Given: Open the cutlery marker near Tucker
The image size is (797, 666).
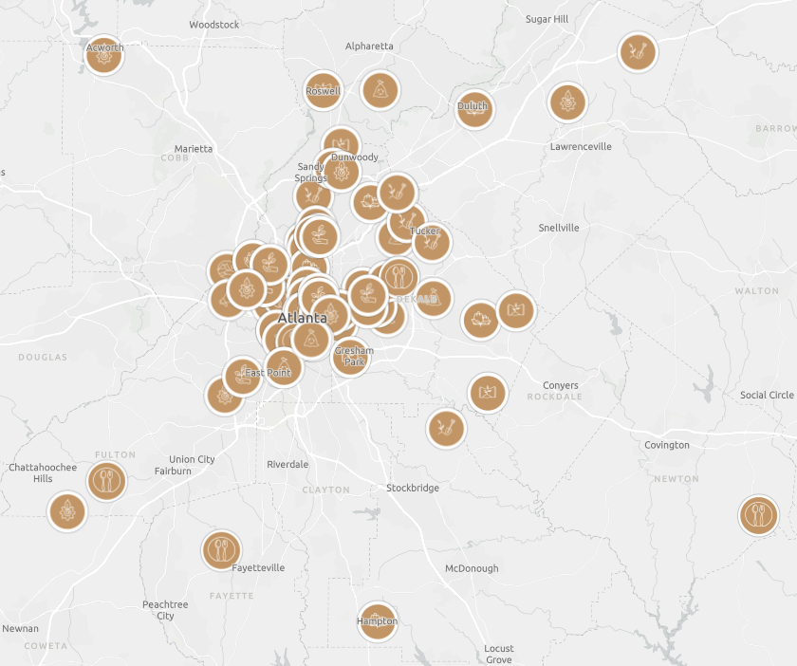Looking at the screenshot, I should [399, 277].
